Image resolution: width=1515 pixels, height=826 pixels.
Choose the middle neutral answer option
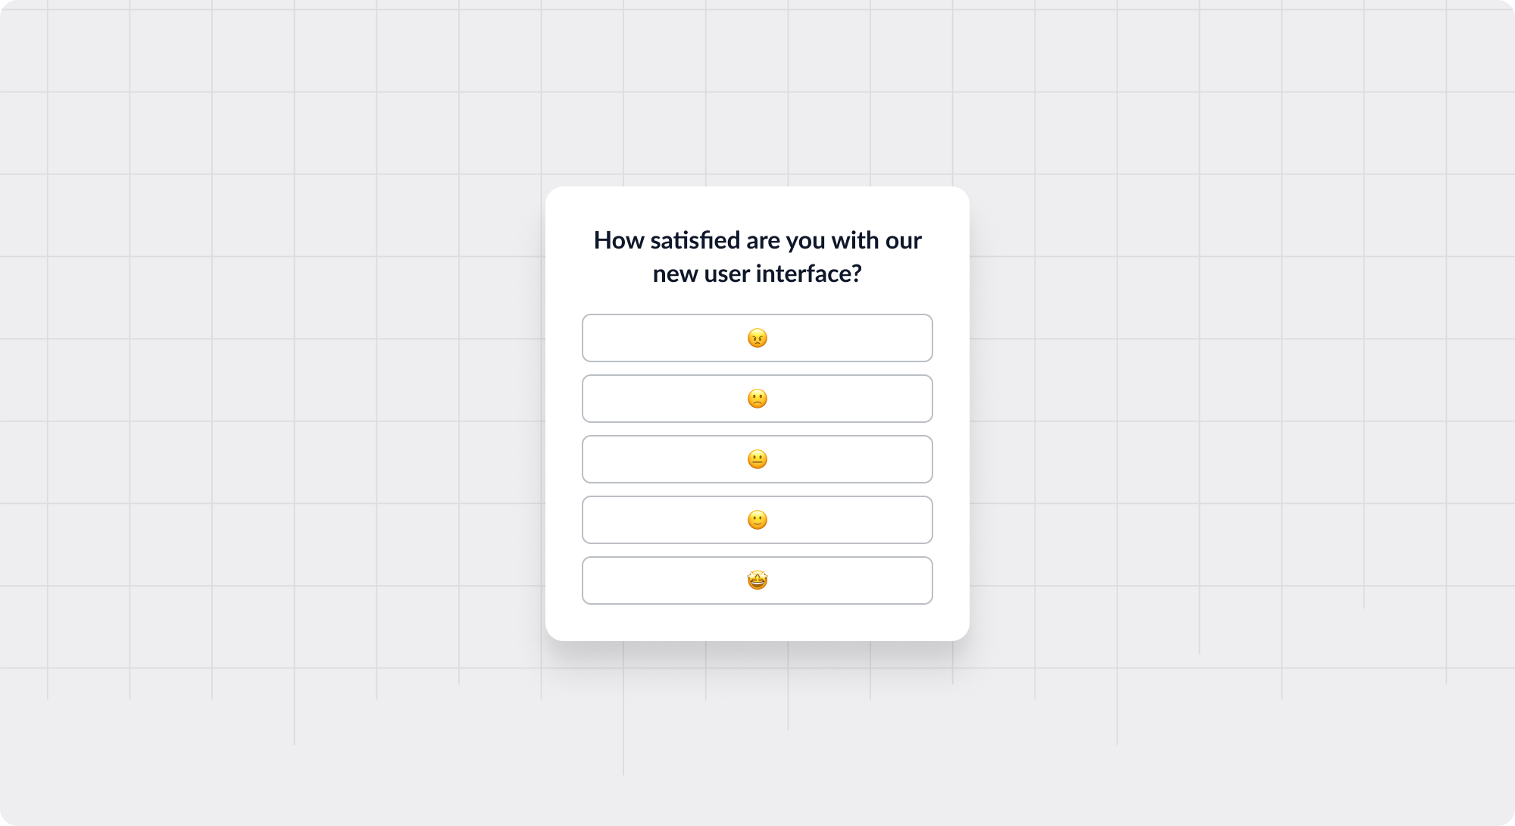point(757,459)
